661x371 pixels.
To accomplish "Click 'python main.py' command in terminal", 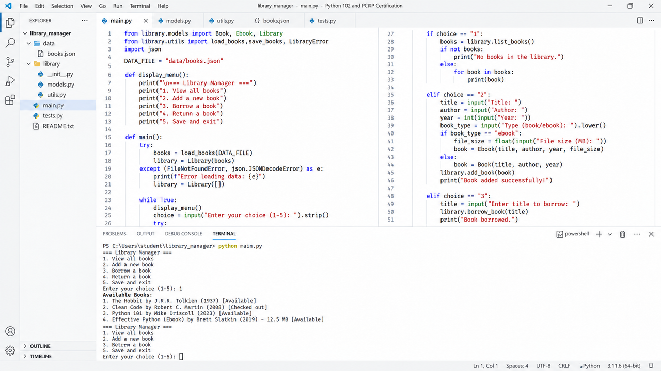I will tap(240, 246).
